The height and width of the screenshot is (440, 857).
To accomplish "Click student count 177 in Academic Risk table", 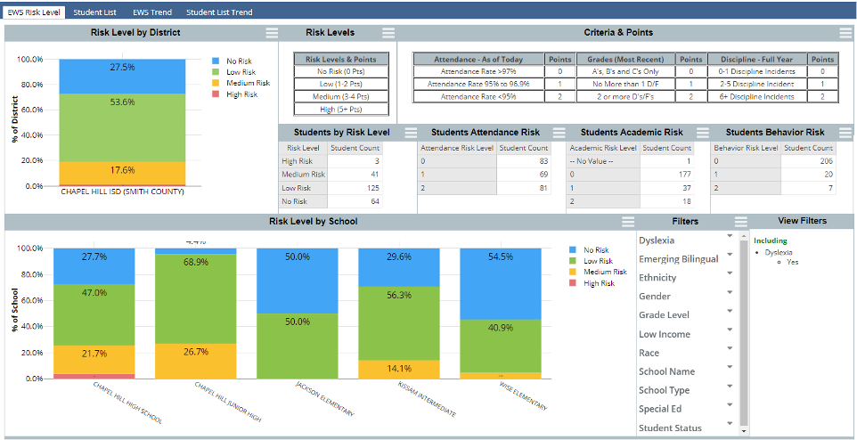I will (666, 175).
